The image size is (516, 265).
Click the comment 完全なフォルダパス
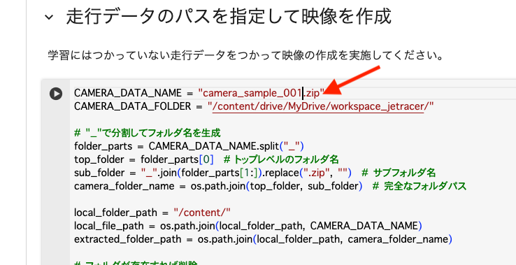420,186
